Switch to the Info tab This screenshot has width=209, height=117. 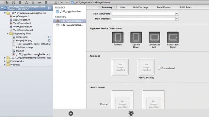(x=122, y=7)
